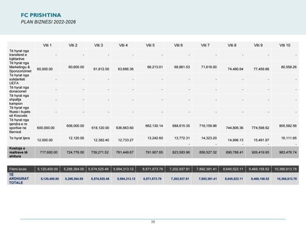Viewport: 306px width, 236px height.
Task: Click the Marketingu & Sponzorizimet row label
Action: pyautogui.click(x=20, y=67)
